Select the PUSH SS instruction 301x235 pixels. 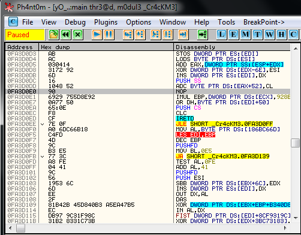coord(188,81)
